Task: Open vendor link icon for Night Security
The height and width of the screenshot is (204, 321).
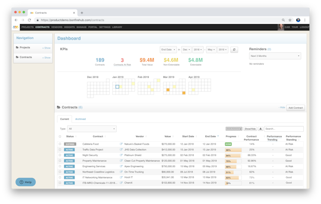Action: point(121,155)
